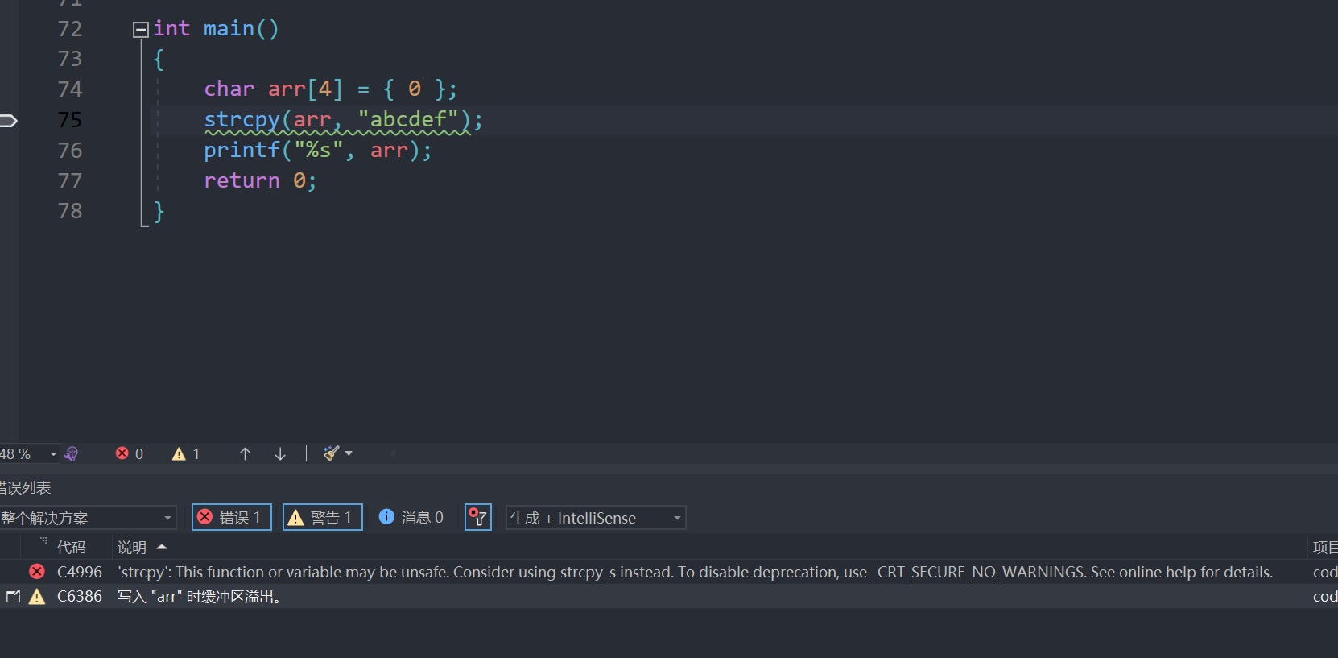Toggle the 错误 1 errors filter
The width and height of the screenshot is (1338, 658).
[231, 517]
